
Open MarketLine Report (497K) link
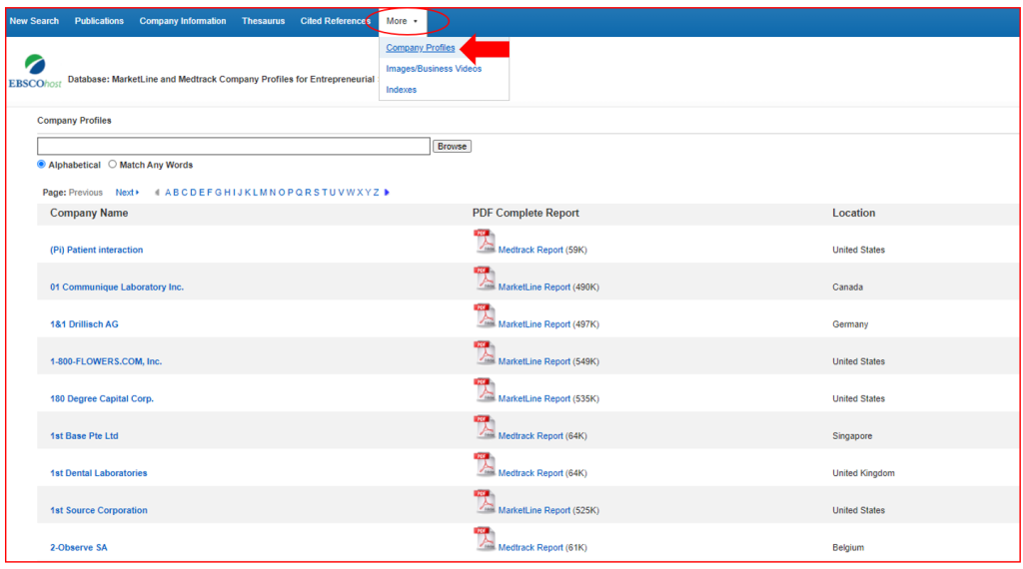(534, 324)
